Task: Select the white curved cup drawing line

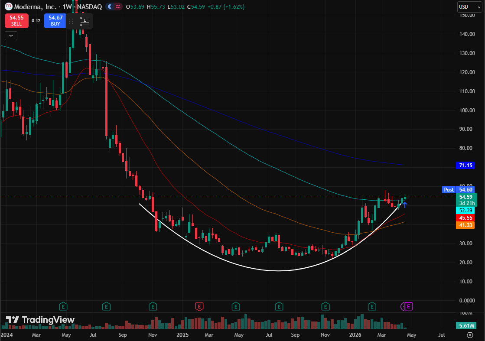Action: point(278,271)
